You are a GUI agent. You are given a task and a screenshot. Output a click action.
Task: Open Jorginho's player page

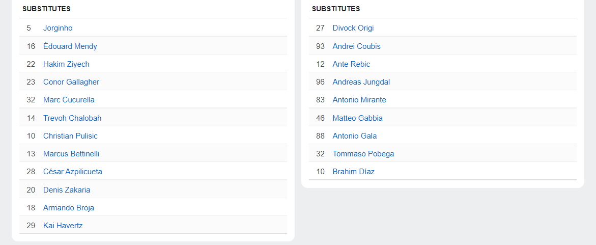[x=58, y=28]
